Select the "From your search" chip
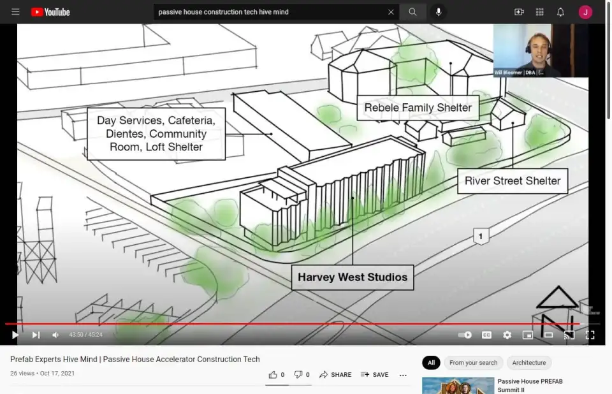The height and width of the screenshot is (394, 612). pyautogui.click(x=473, y=363)
